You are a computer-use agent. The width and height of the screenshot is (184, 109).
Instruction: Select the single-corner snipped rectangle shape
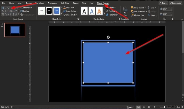pos(16,11)
